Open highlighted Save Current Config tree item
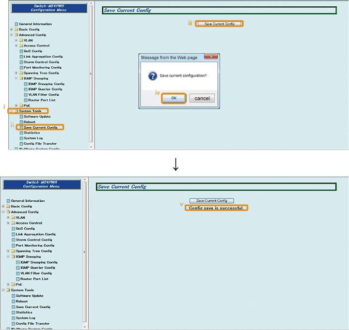 pos(40,127)
